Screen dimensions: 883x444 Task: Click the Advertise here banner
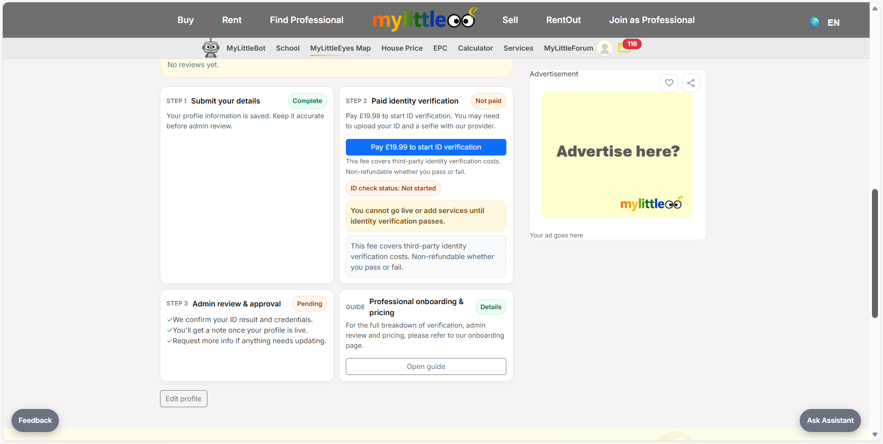click(x=617, y=155)
